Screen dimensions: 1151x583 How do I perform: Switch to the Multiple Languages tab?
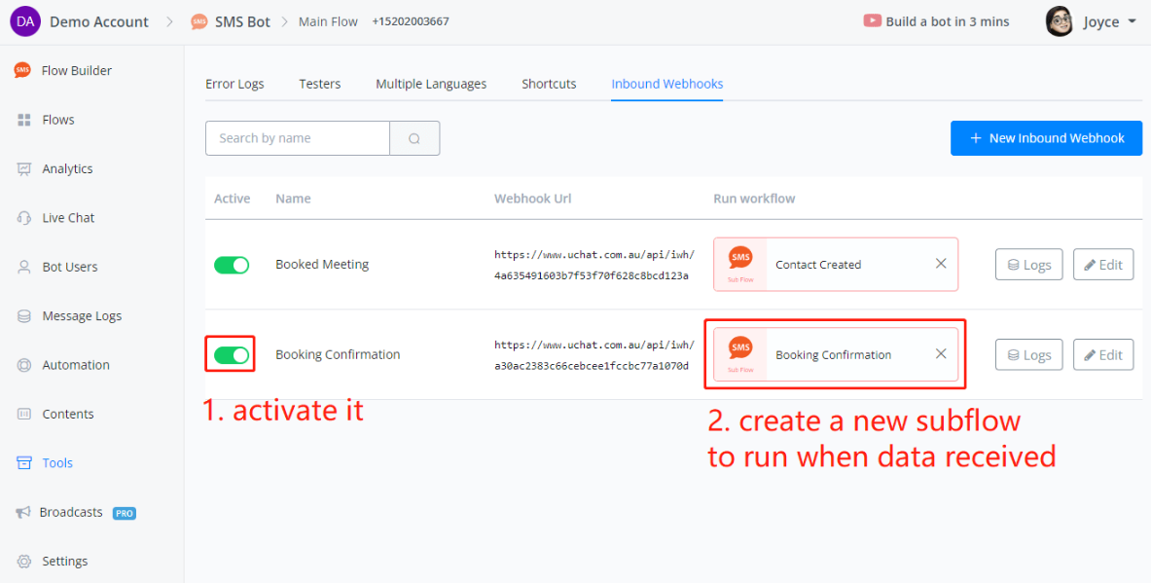pos(431,84)
